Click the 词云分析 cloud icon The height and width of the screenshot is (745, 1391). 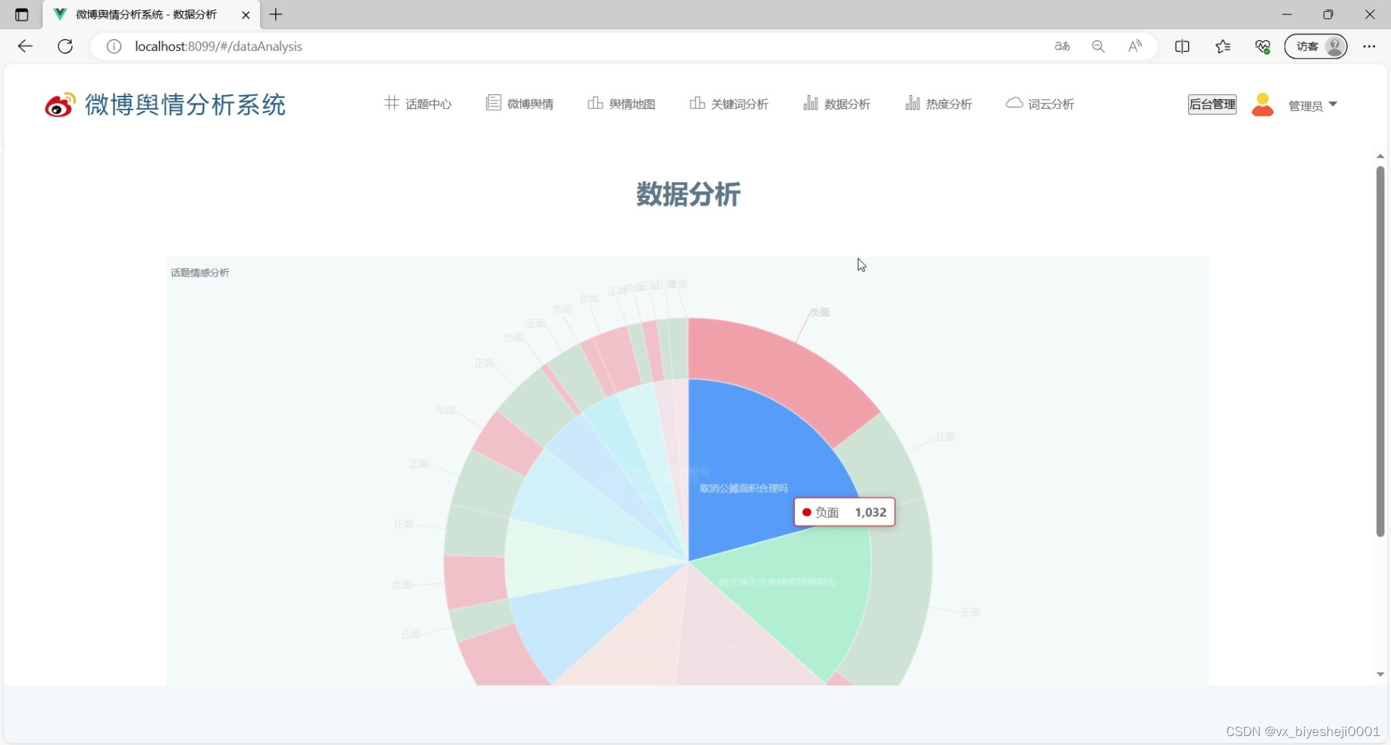point(1014,102)
